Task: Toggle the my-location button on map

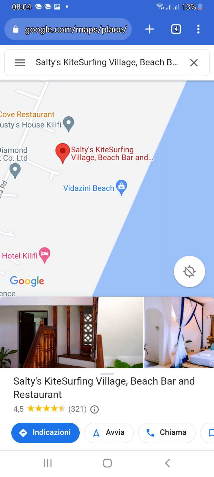Action: coord(189,271)
